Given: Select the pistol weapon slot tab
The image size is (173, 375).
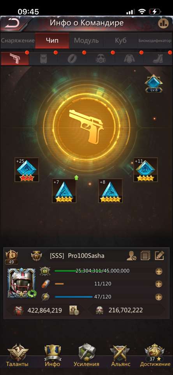Looking at the screenshot, I should click(x=15, y=59).
